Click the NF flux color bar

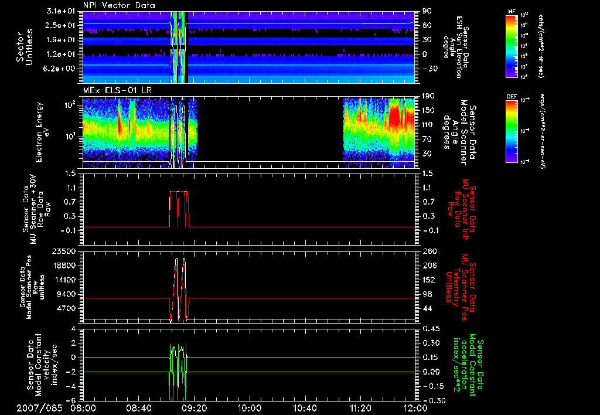(512, 46)
